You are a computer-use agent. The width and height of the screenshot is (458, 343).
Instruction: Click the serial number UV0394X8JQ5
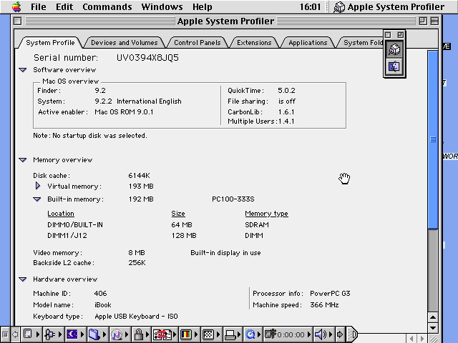147,58
